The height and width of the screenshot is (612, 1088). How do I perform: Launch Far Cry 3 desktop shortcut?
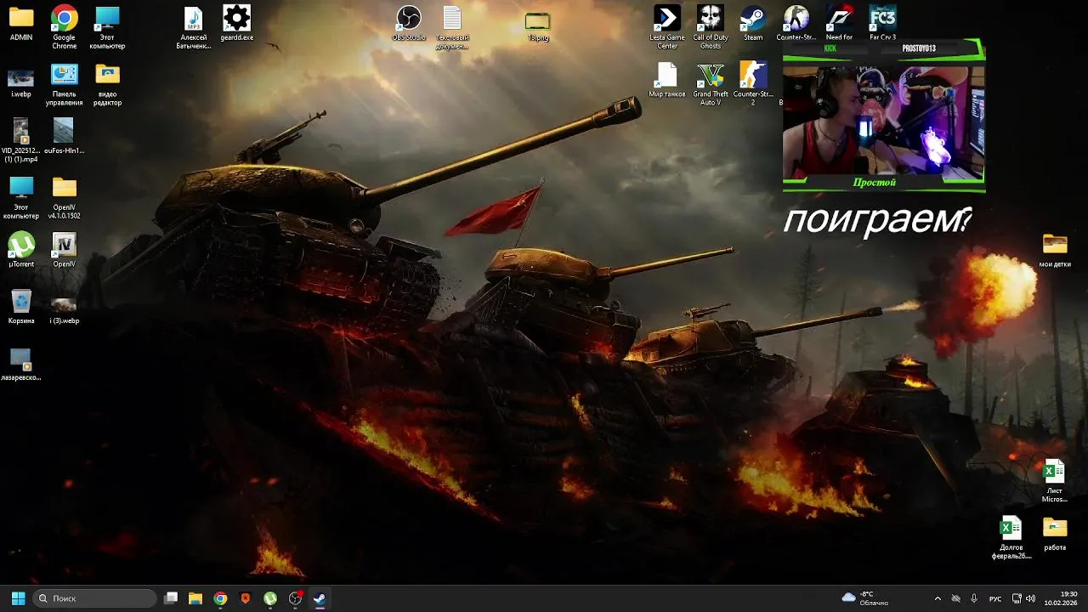point(882,24)
